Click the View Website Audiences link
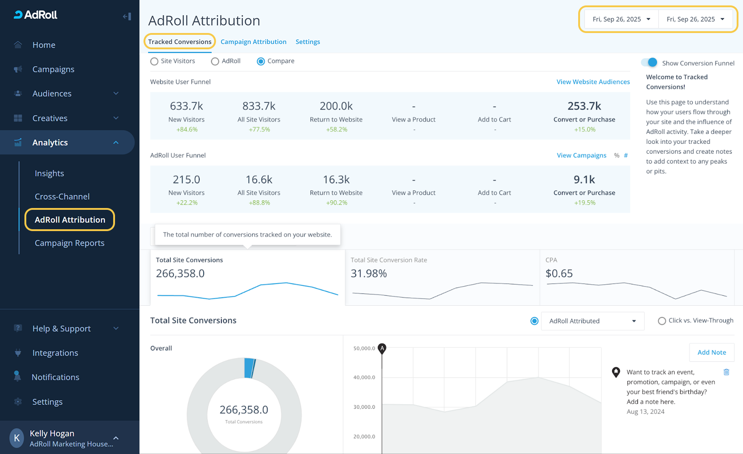 (593, 82)
